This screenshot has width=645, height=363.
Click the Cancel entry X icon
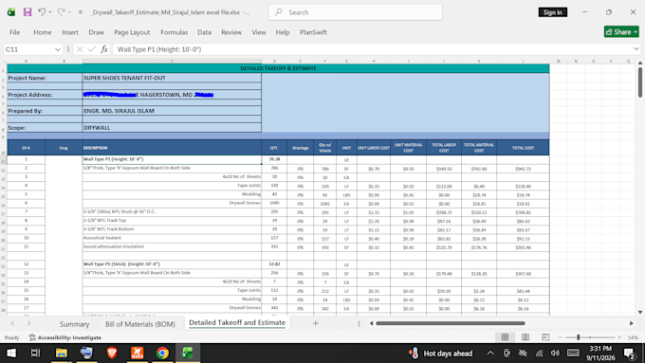click(x=80, y=49)
